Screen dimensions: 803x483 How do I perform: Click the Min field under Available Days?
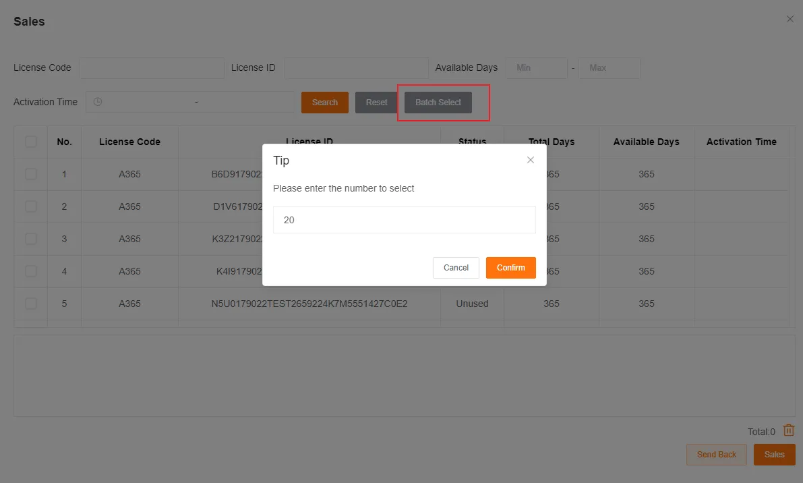(536, 67)
